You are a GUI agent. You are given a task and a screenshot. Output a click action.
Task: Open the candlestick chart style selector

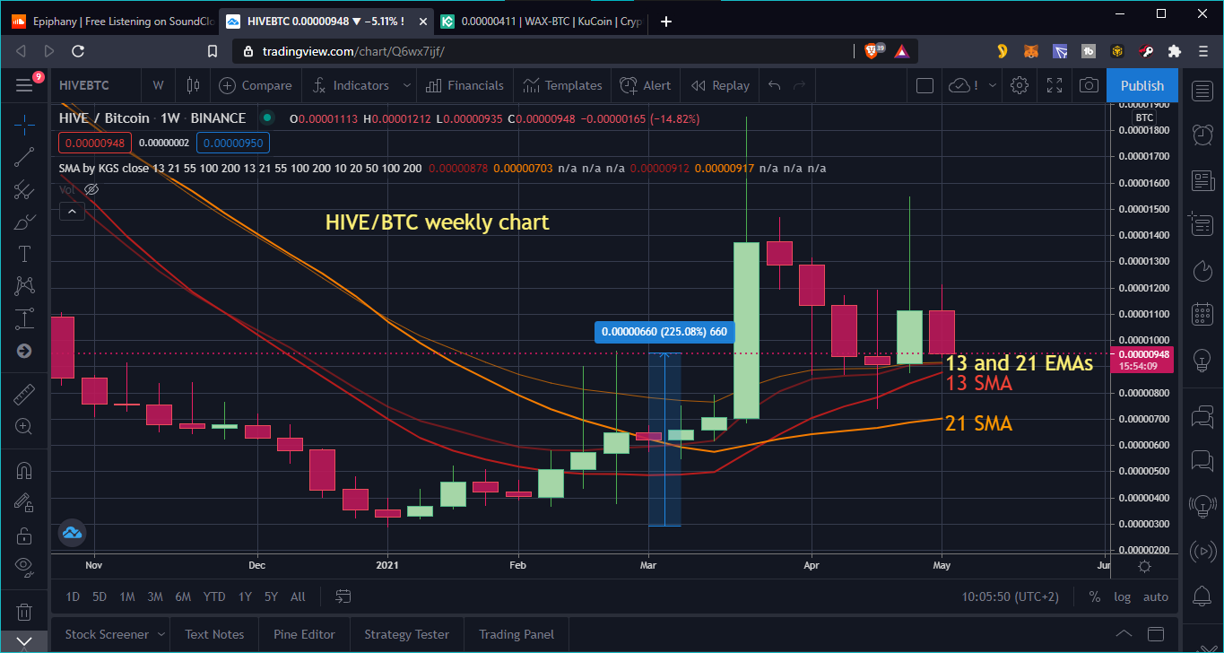pyautogui.click(x=192, y=85)
